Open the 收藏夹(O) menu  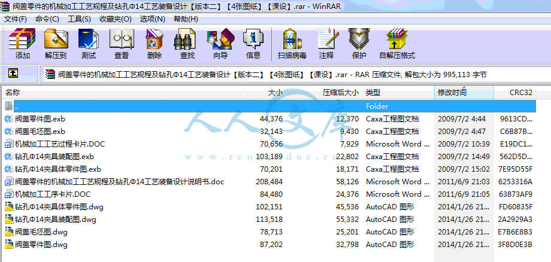click(115, 19)
